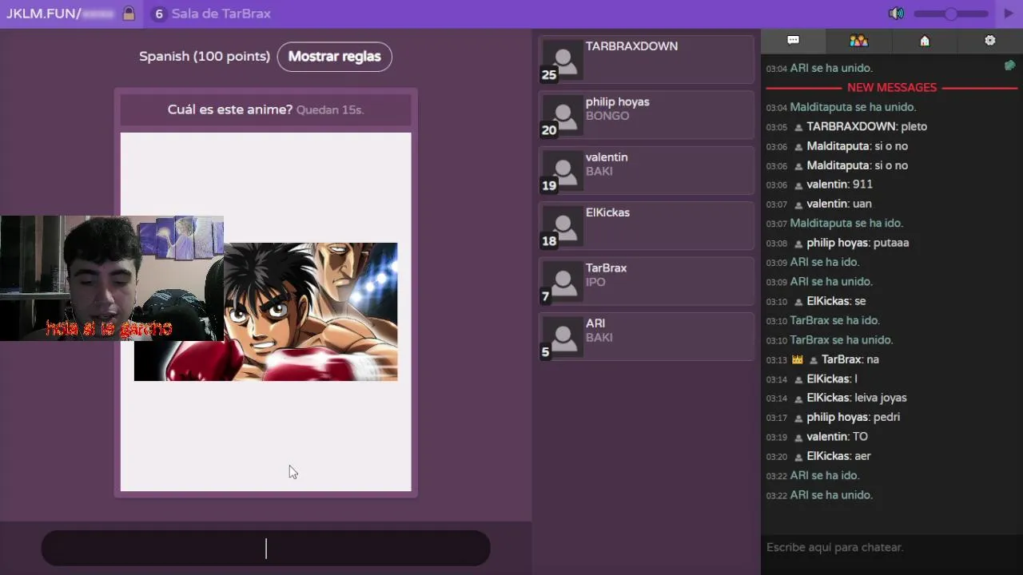Image resolution: width=1023 pixels, height=575 pixels.
Task: Click 'TarBrax se ha unido.' notice
Action: click(842, 340)
